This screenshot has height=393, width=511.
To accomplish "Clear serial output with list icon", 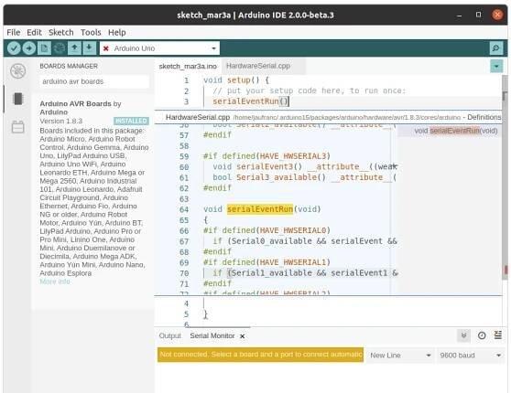I will tap(498, 335).
